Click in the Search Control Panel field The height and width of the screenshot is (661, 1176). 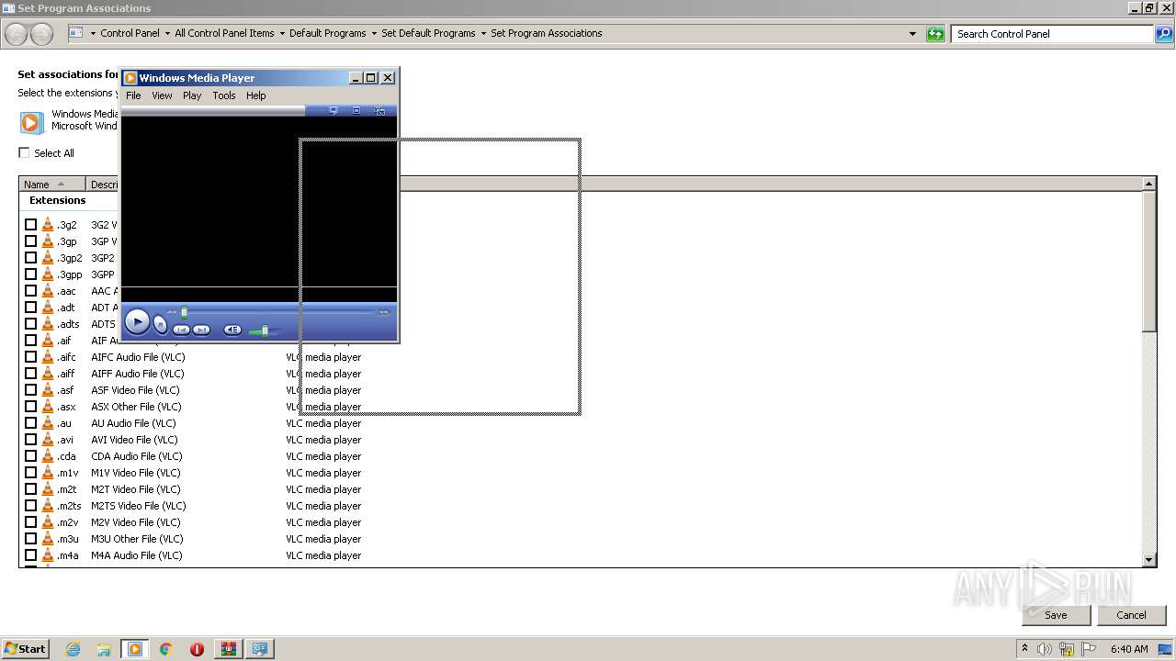point(1052,34)
